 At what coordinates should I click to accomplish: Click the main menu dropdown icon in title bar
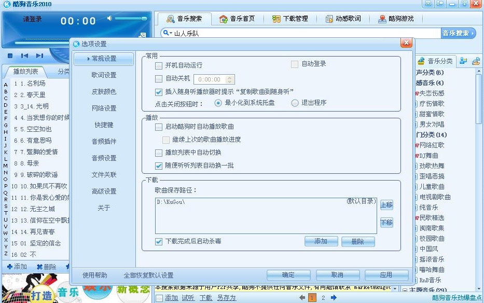point(428,4)
